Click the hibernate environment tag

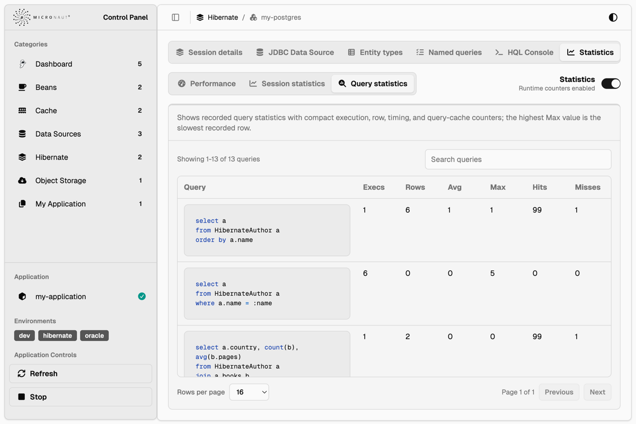(57, 335)
